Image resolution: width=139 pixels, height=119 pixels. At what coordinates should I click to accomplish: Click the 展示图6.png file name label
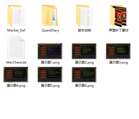point(84,86)
